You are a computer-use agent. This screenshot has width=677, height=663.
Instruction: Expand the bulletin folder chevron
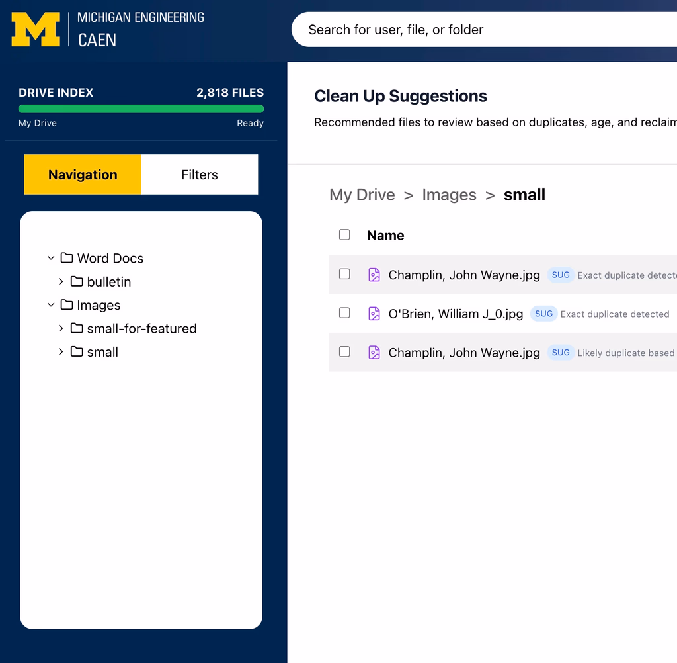(61, 281)
